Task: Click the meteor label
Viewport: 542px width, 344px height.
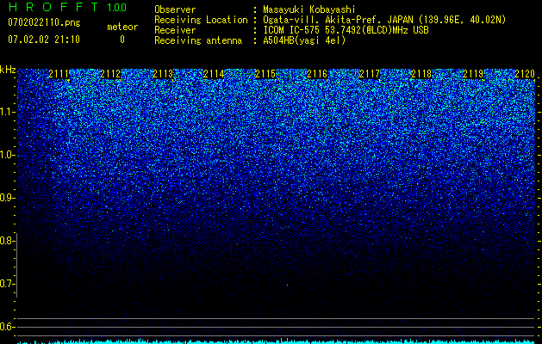Action: (x=122, y=27)
